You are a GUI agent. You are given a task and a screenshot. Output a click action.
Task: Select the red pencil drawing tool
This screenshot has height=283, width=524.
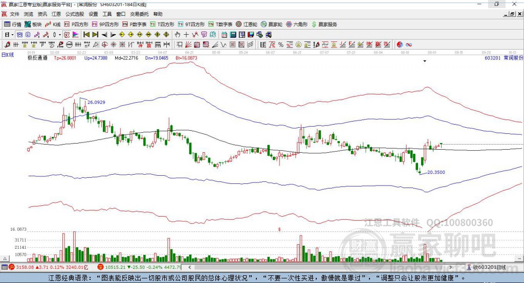7,44
